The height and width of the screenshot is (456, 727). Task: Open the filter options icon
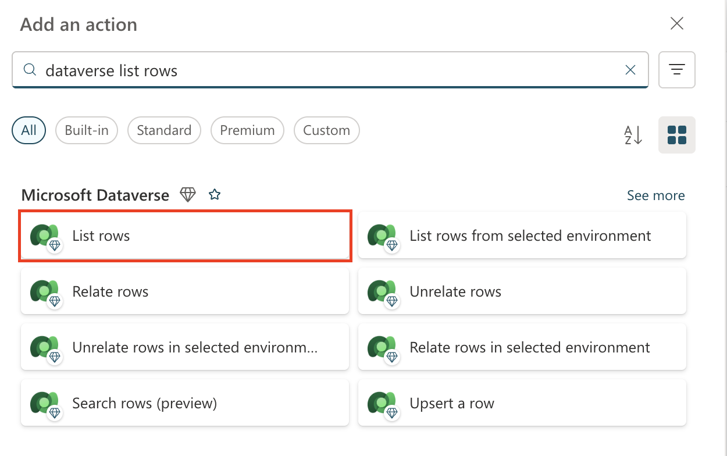coord(677,70)
